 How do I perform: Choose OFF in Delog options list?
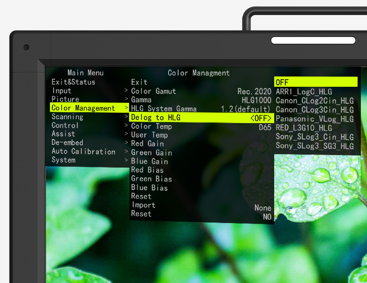click(x=316, y=82)
